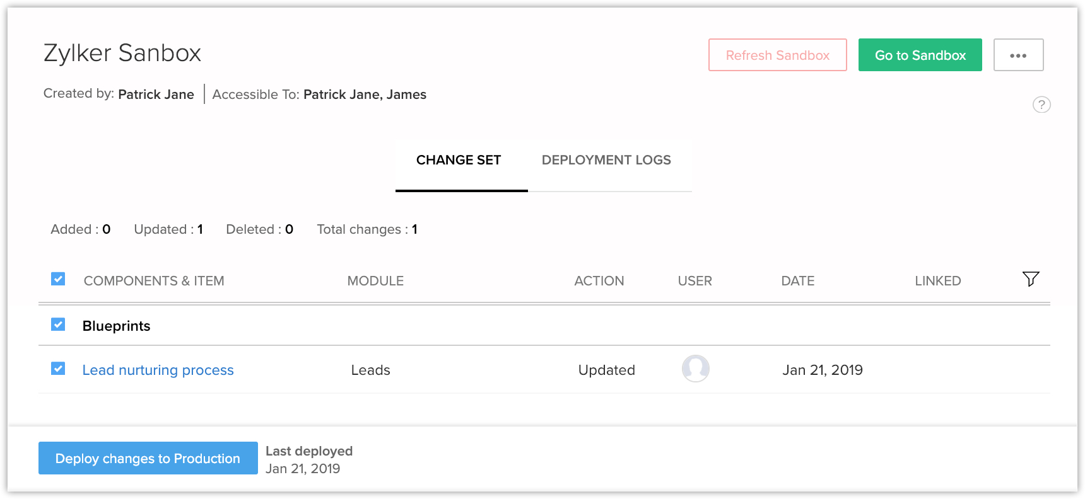
Task: Open the Lead nurturing process link
Action: point(158,370)
